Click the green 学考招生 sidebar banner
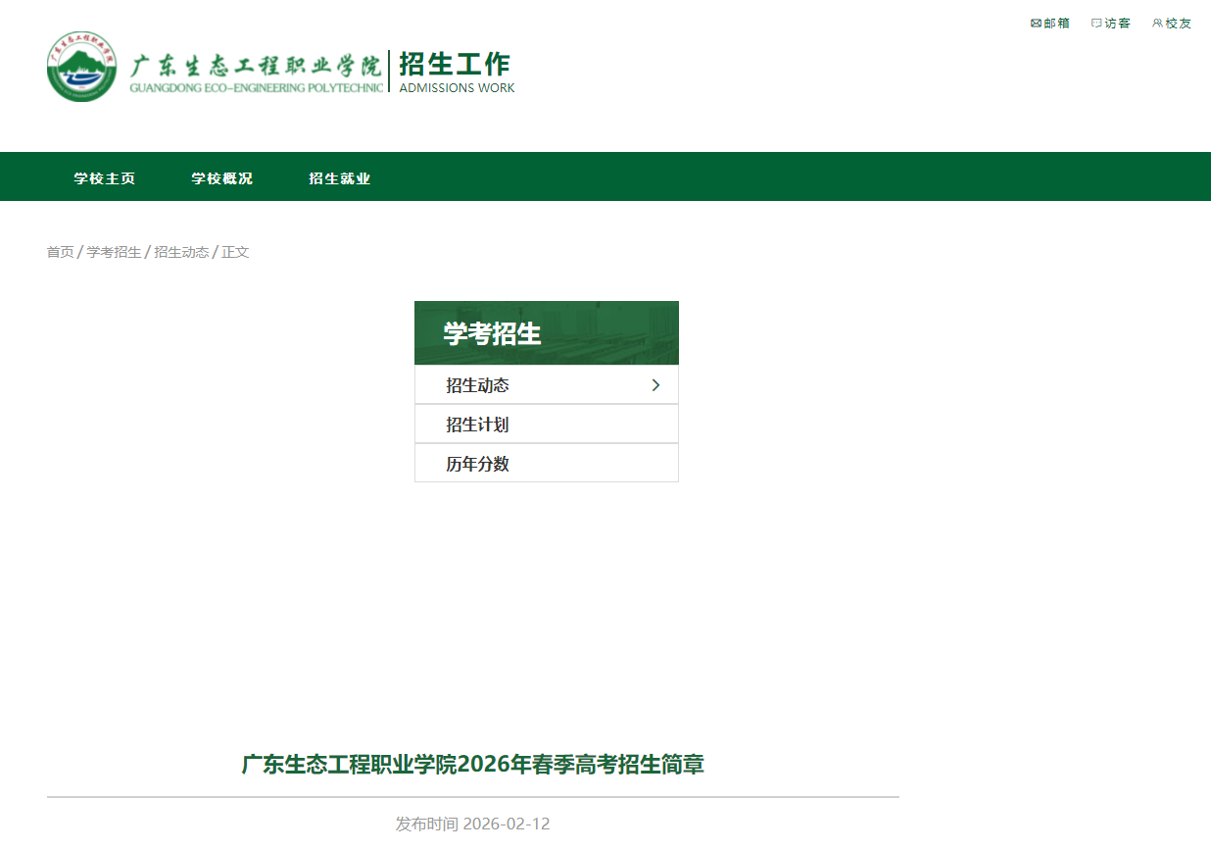 pos(546,331)
